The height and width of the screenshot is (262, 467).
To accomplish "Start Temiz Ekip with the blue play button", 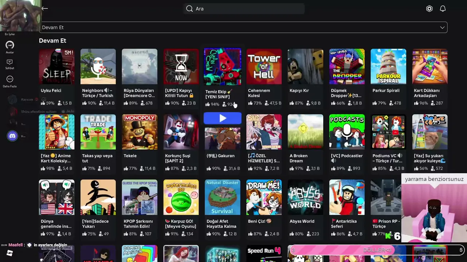I will point(223,118).
